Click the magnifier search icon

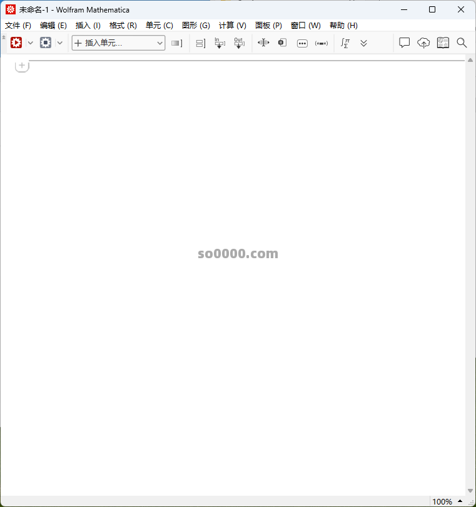462,43
